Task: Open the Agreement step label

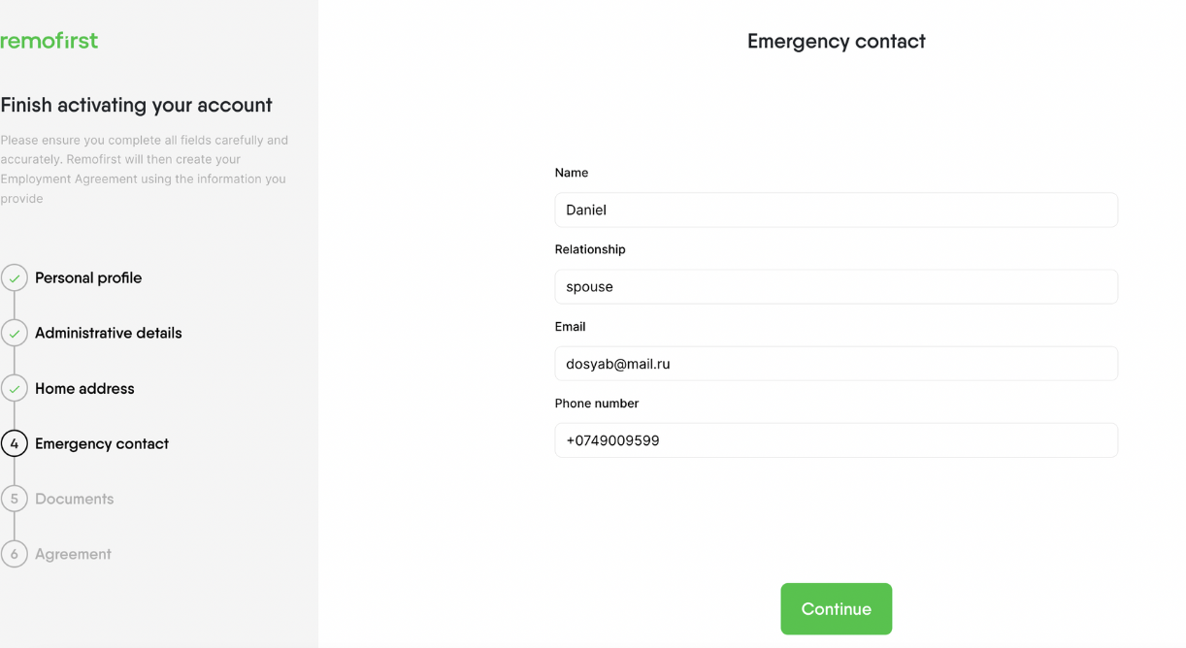Action: pos(73,555)
